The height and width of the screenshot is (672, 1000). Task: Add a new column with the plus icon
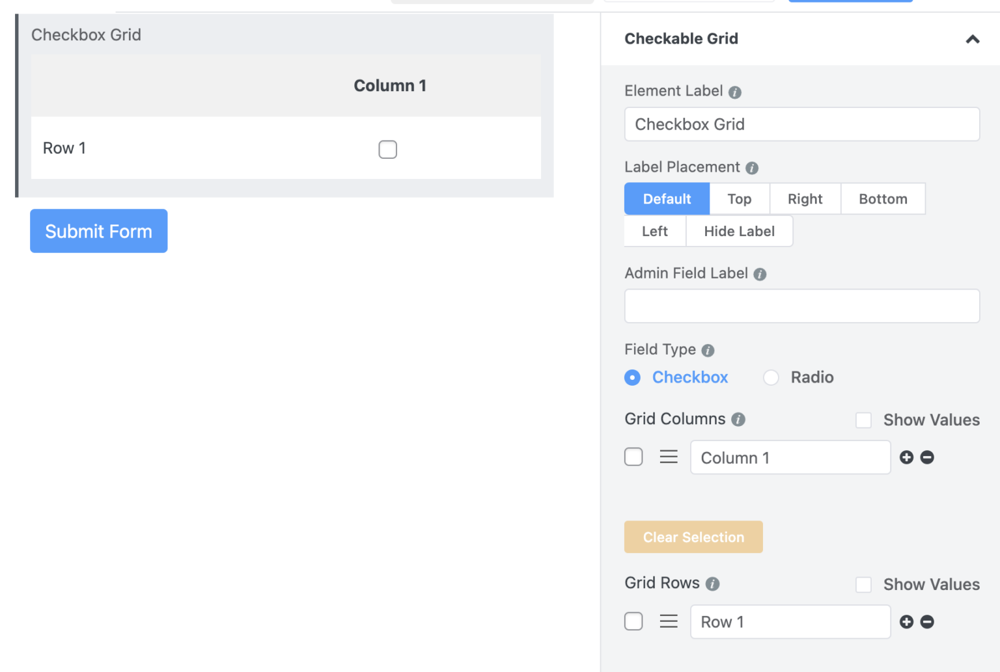(x=906, y=457)
